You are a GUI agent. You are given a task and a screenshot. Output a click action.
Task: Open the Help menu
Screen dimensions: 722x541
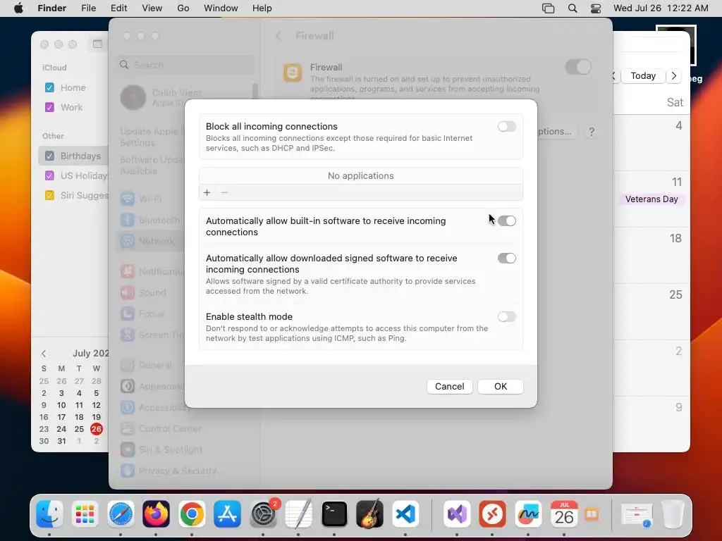click(262, 8)
